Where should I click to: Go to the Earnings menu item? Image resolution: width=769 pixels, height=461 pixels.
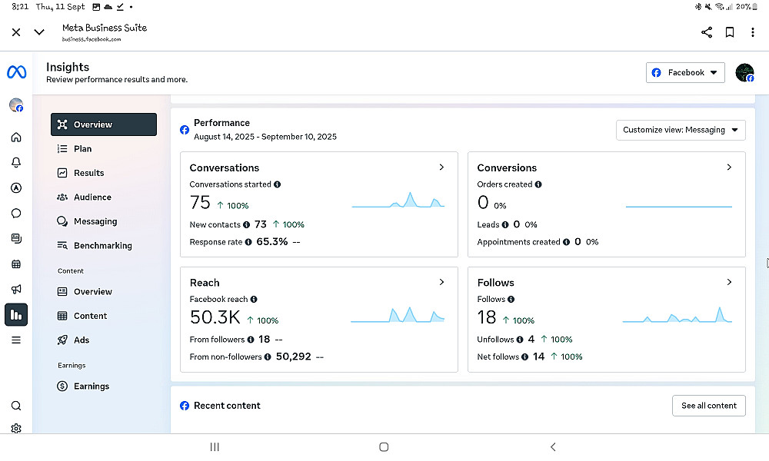click(x=91, y=386)
